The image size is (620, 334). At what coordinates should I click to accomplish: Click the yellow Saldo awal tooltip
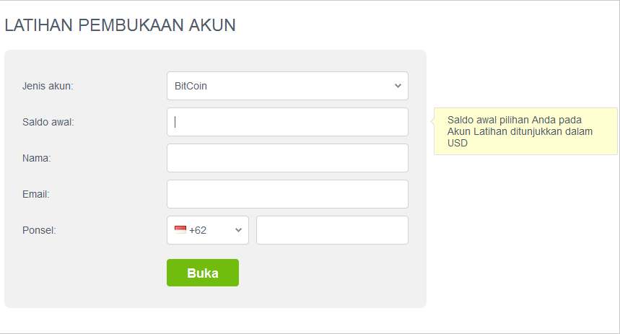525,131
